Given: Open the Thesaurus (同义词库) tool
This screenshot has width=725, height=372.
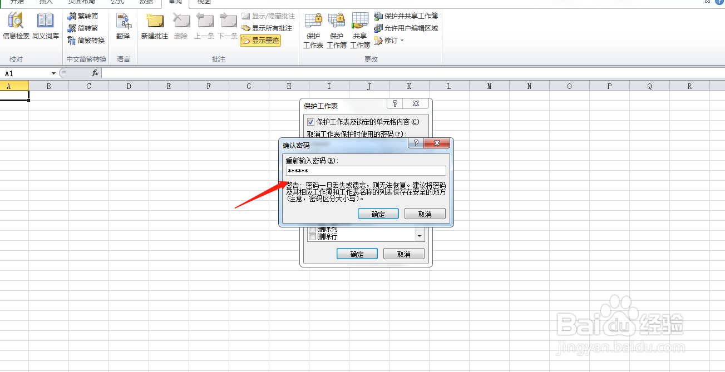Looking at the screenshot, I should (x=45, y=26).
